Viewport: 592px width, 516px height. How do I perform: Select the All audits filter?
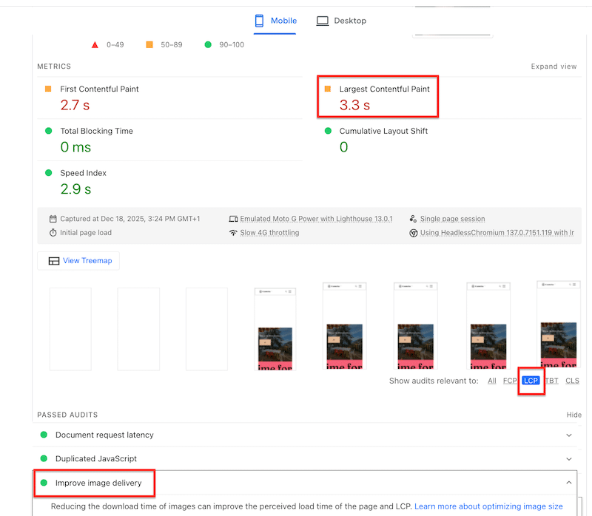point(492,381)
